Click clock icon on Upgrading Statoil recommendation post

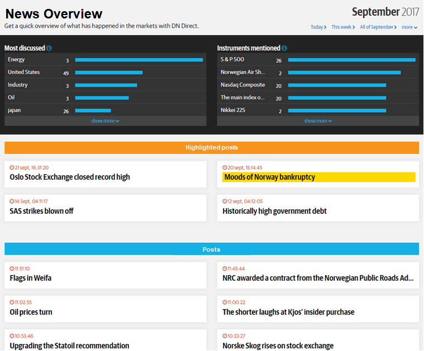(x=12, y=336)
